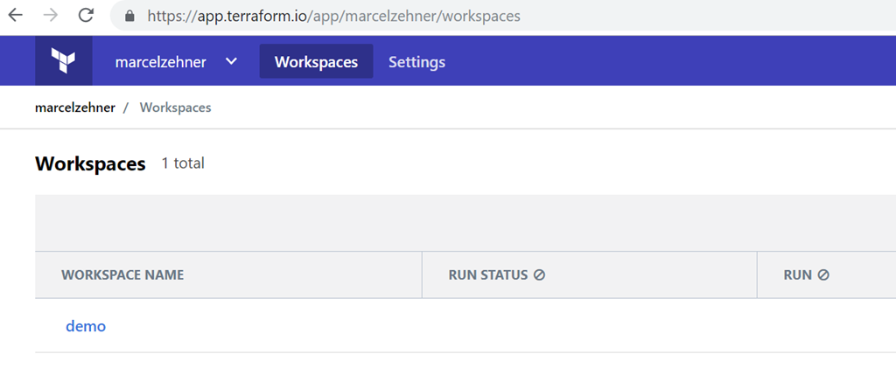This screenshot has width=896, height=382.
Task: Open the marcelzehner organization switcher
Action: pyautogui.click(x=160, y=62)
